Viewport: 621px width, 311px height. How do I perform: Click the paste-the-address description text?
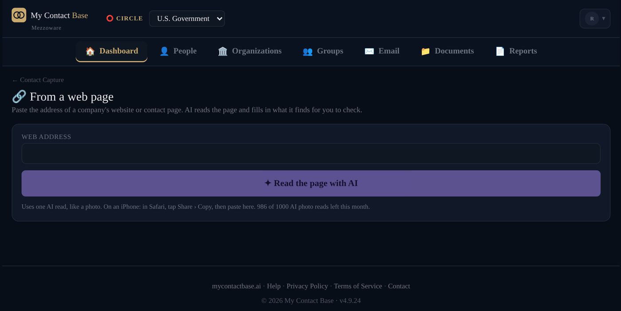(187, 110)
